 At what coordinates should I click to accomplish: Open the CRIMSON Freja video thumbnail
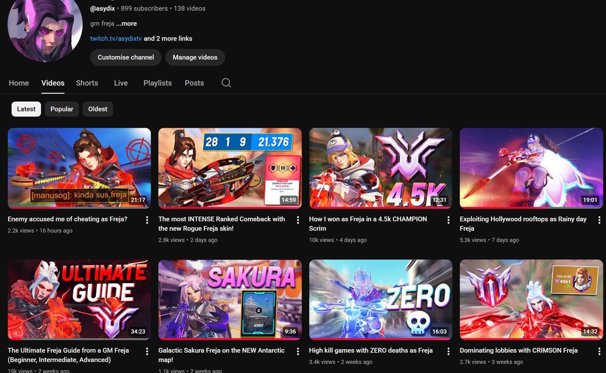tap(532, 300)
